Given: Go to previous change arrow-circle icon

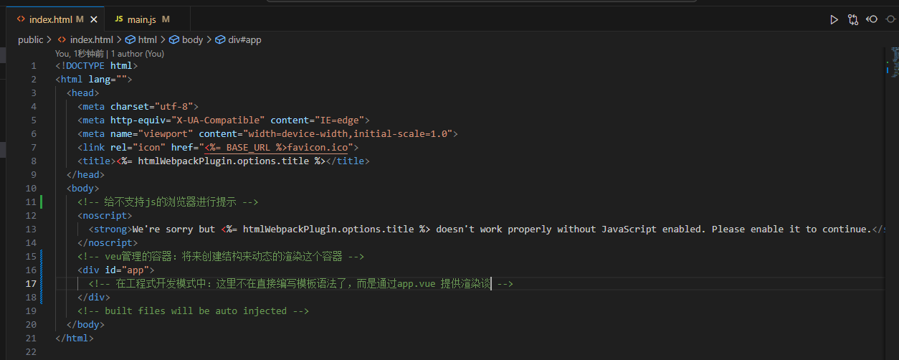Looking at the screenshot, I should pos(872,19).
